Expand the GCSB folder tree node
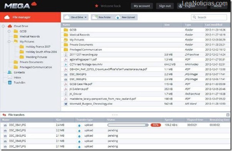Viewport: 232px width, 151px height. (9, 31)
